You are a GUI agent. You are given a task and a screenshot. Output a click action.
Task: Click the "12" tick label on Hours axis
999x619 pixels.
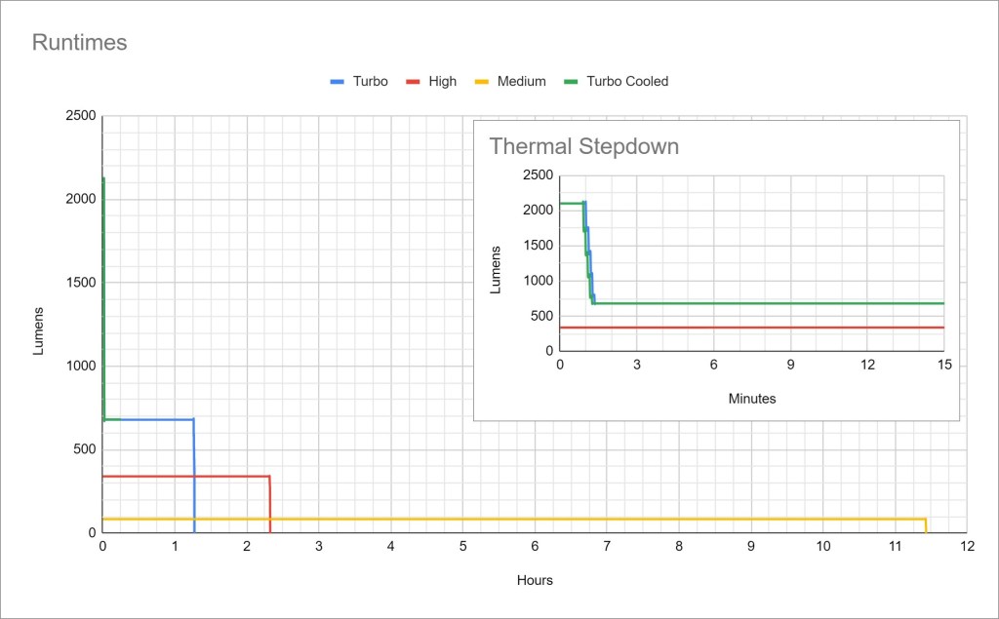pyautogui.click(x=966, y=548)
